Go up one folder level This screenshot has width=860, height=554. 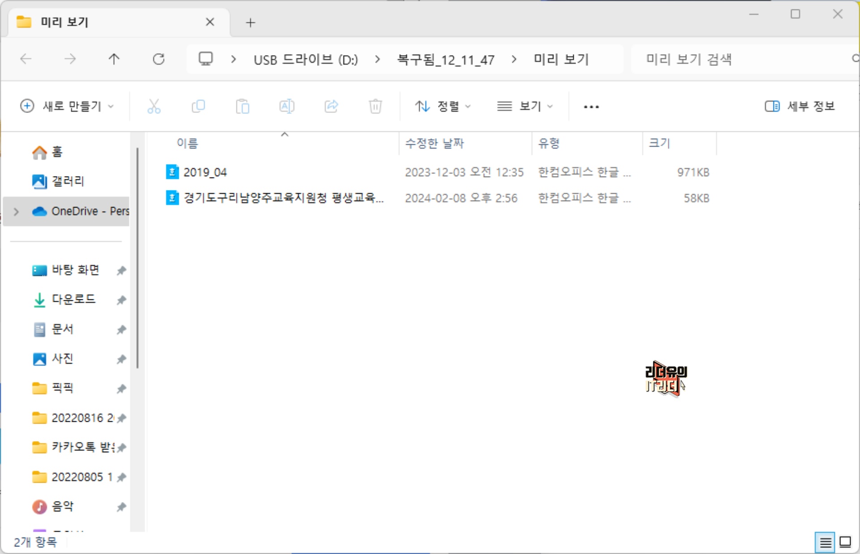pos(114,59)
